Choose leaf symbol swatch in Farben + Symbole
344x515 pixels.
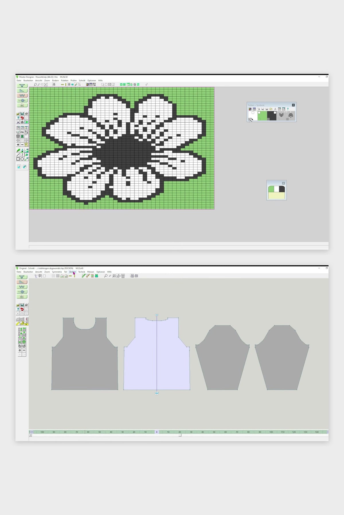click(281, 115)
